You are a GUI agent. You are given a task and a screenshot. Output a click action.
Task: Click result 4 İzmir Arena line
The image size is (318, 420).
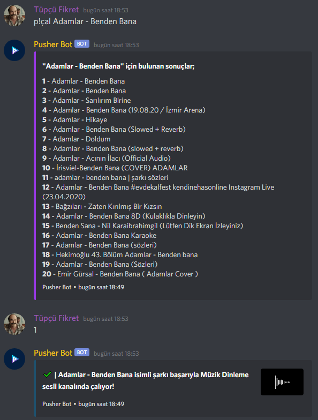point(124,110)
